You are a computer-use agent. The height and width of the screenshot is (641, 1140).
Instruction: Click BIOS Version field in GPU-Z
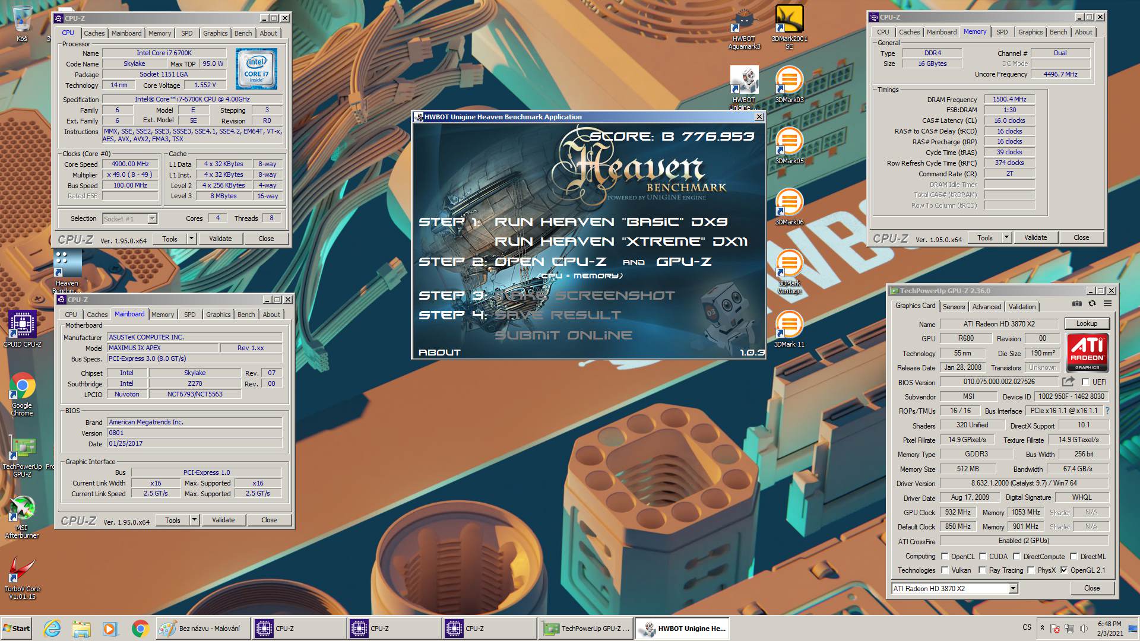[999, 382]
